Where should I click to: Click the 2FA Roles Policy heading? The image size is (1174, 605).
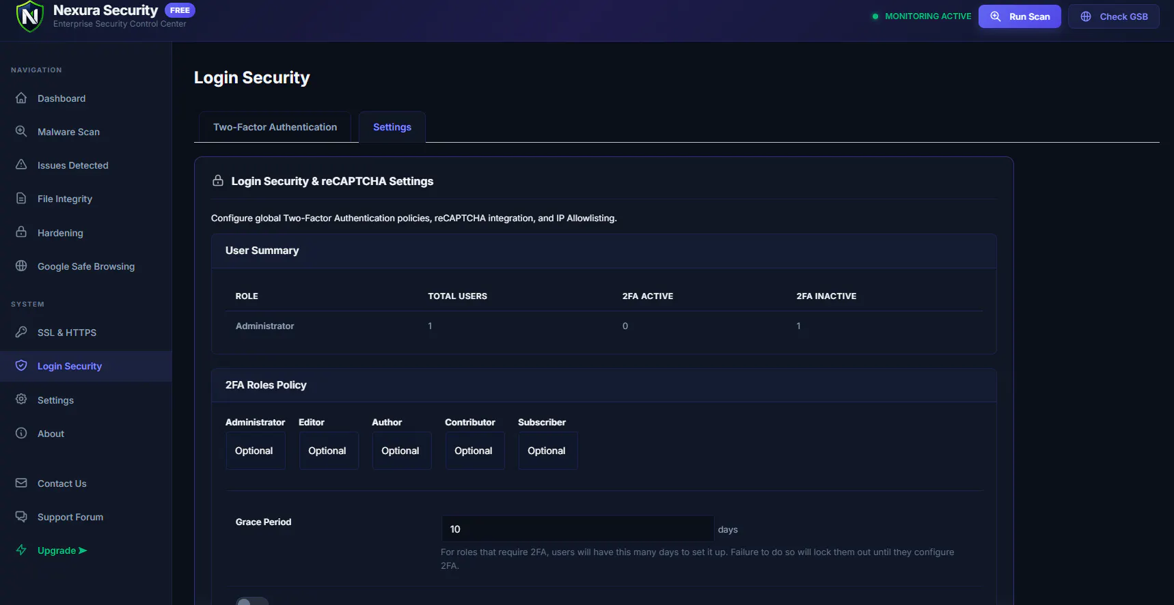(x=266, y=385)
